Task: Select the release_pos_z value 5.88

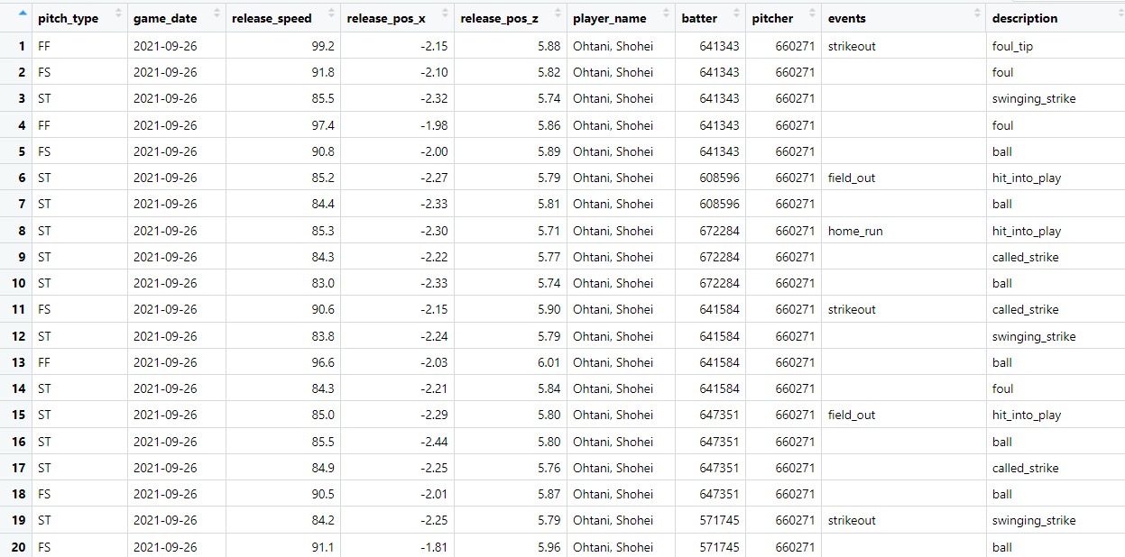Action: click(549, 46)
